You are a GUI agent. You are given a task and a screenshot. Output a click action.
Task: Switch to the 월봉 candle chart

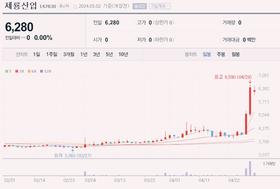point(236,54)
